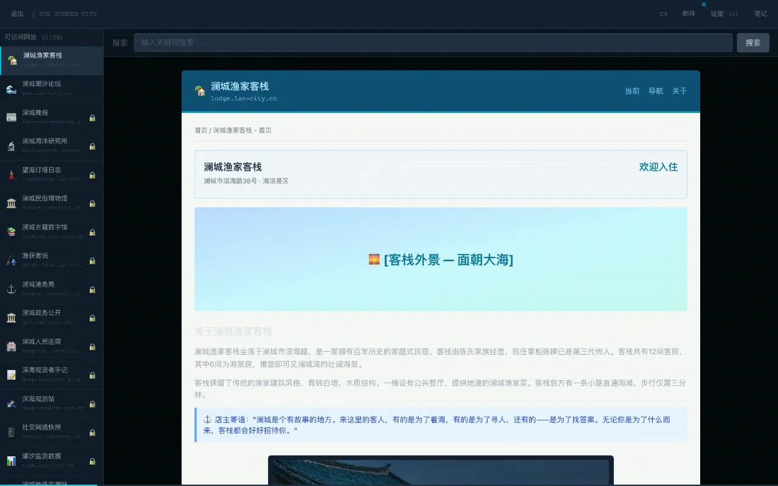The width and height of the screenshot is (778, 486).
Task: Go to the 当前 tab in the lodge header
Action: pos(632,91)
